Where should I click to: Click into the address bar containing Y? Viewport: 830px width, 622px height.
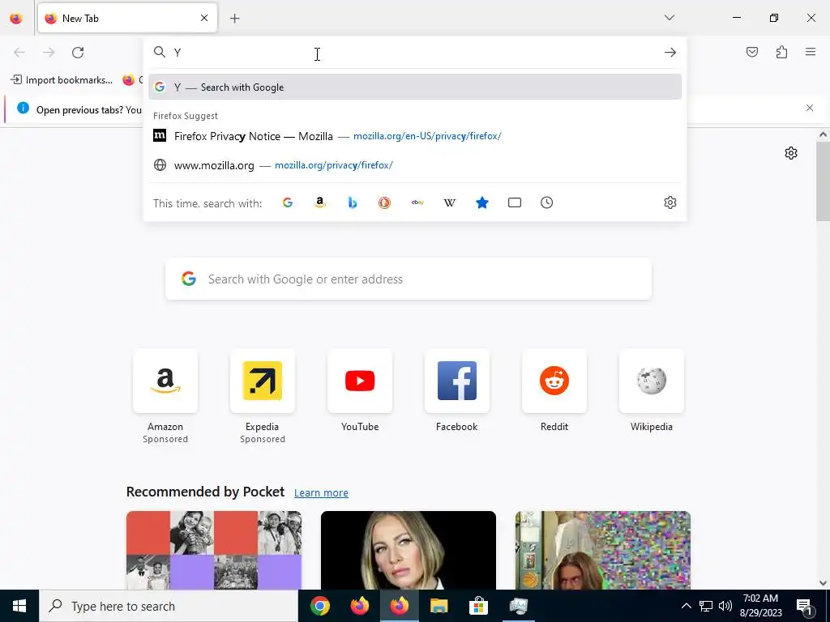pyautogui.click(x=415, y=53)
